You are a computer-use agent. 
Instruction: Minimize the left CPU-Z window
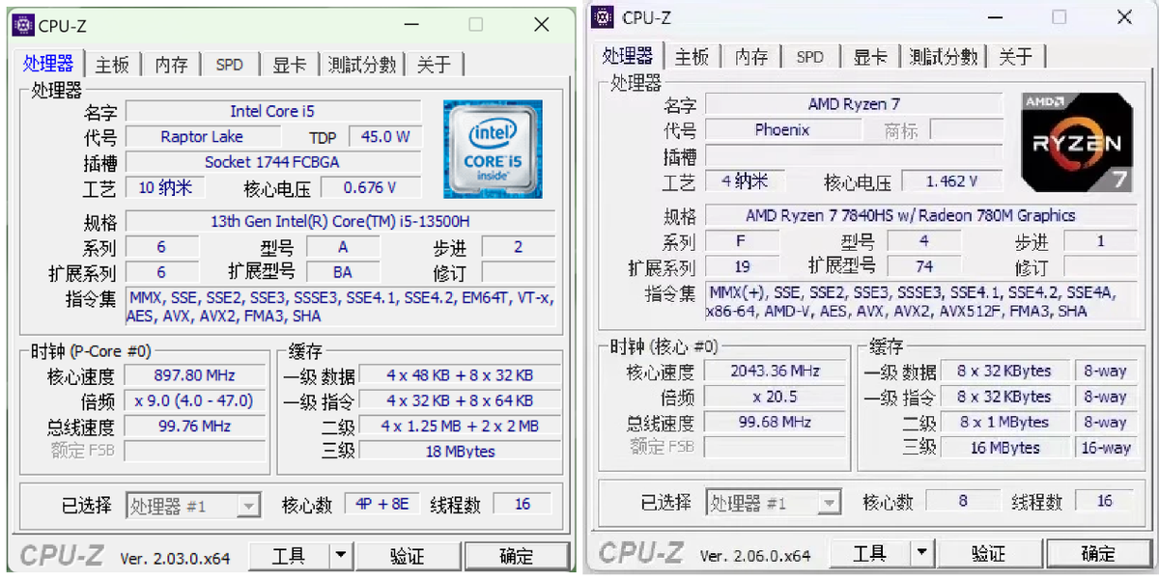pyautogui.click(x=413, y=25)
